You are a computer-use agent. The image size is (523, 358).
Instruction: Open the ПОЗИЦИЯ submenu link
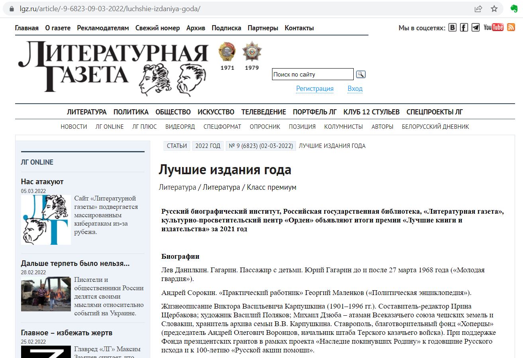(x=302, y=127)
